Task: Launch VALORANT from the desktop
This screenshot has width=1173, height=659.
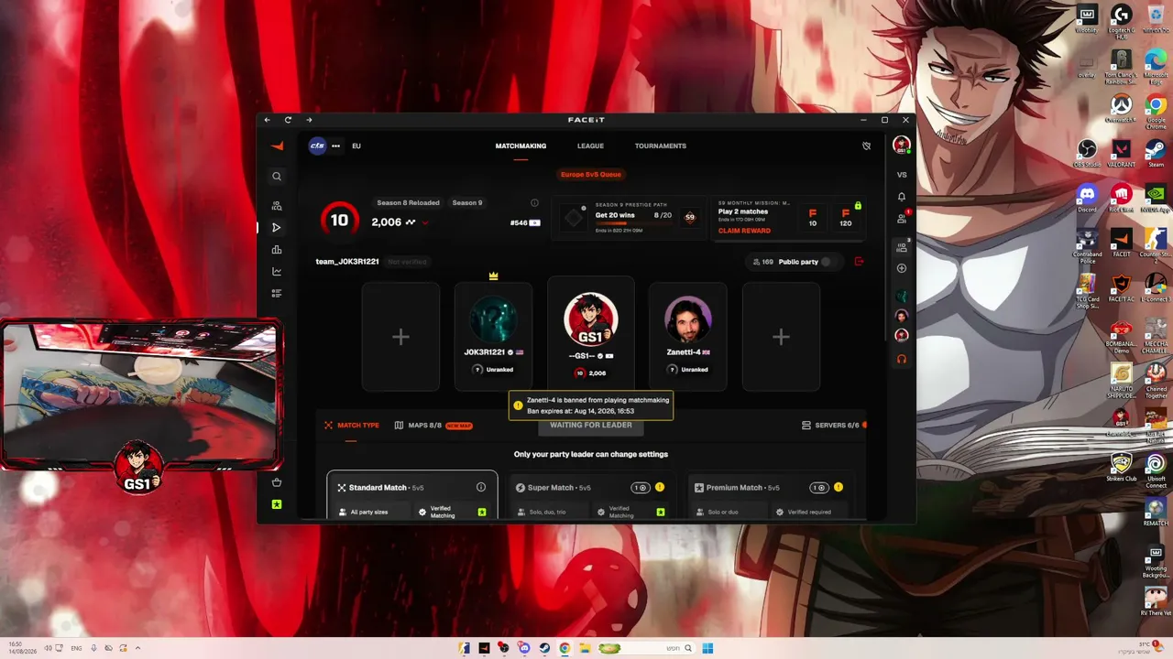Action: (x=1122, y=152)
